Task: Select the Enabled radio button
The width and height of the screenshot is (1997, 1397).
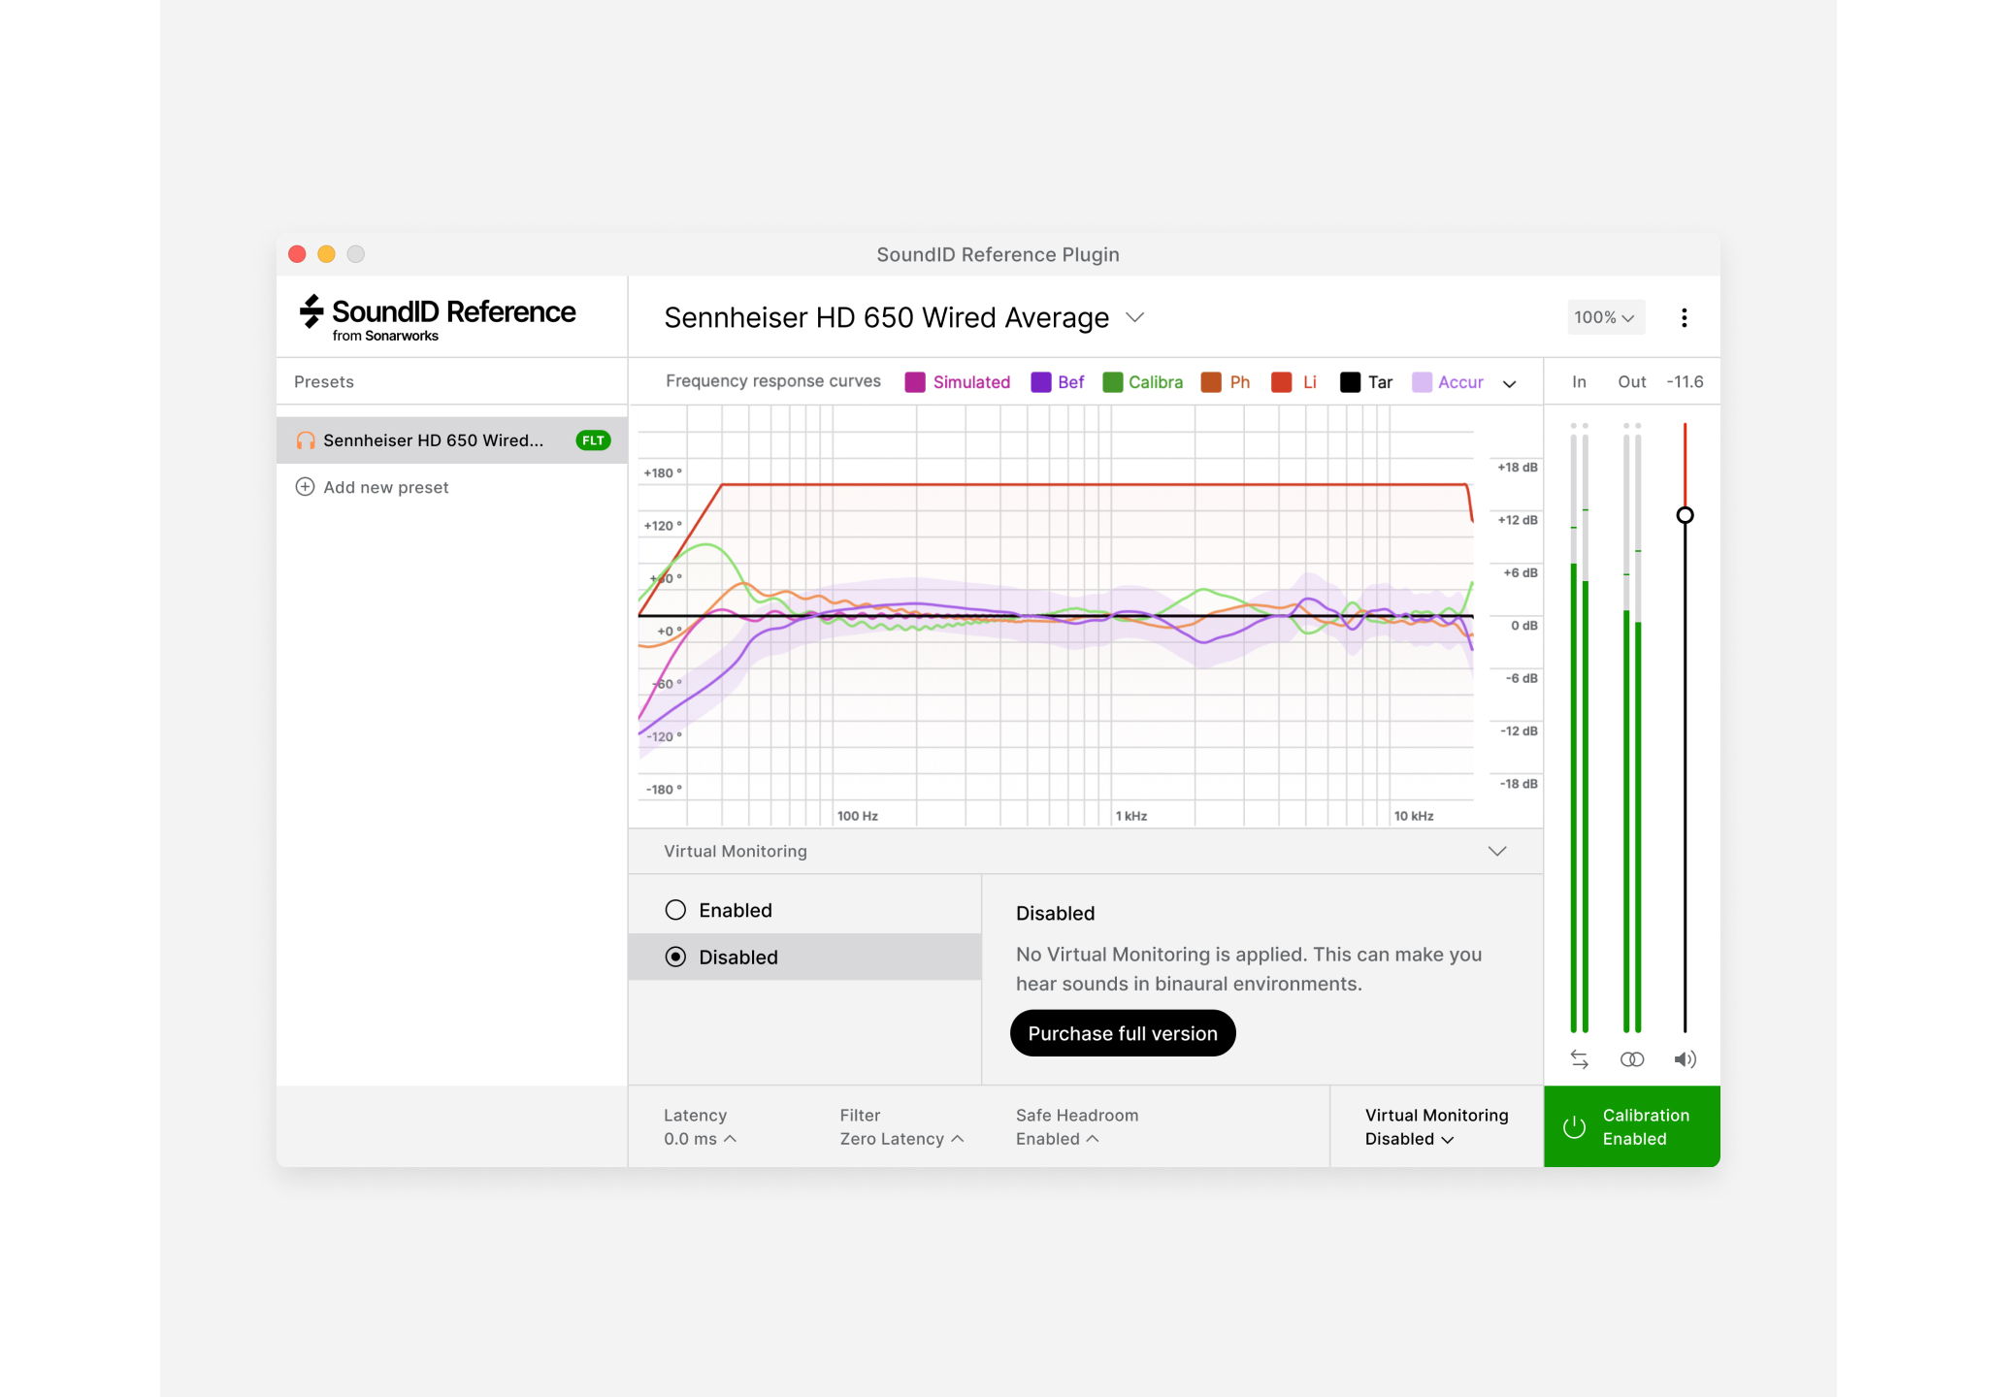Action: (x=675, y=910)
